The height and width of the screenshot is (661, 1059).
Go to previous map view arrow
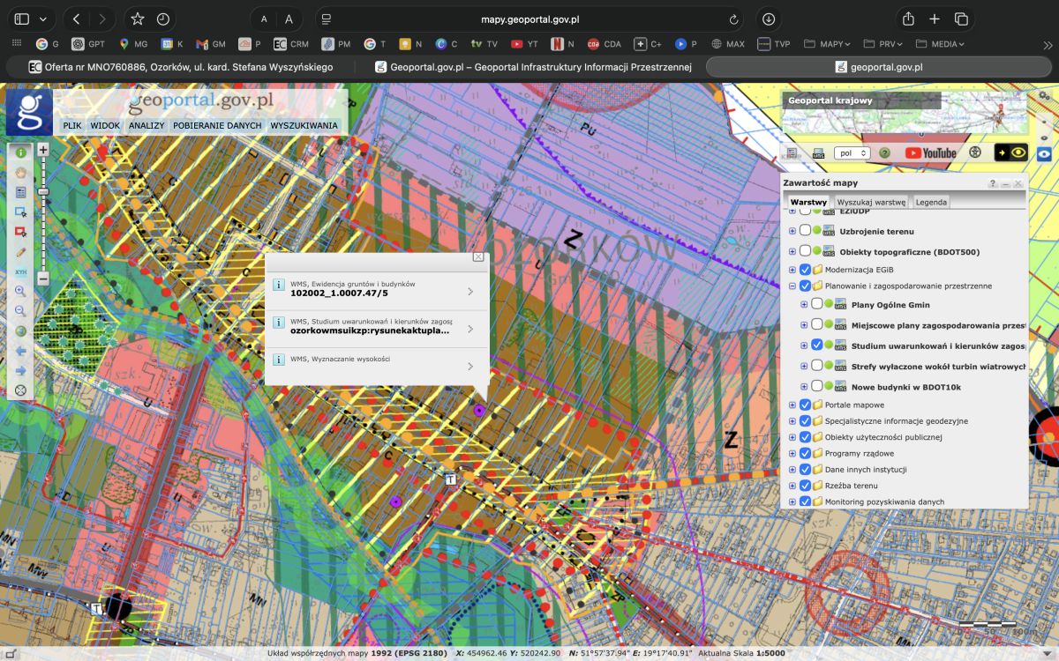tap(20, 351)
